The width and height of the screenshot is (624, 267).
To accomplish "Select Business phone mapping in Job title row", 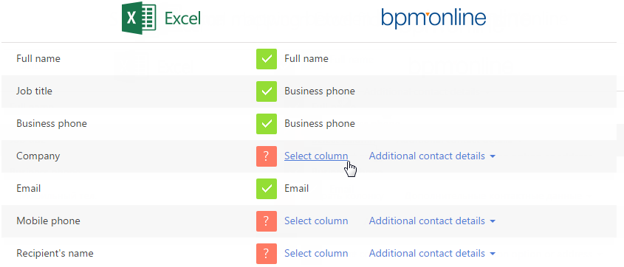I will [320, 91].
